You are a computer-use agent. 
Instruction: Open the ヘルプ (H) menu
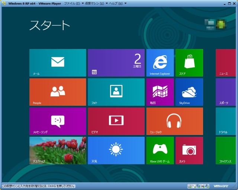116,3
